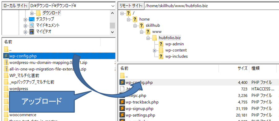Select wp-admin in remote tree
The height and width of the screenshot is (121, 279).
(174, 44)
